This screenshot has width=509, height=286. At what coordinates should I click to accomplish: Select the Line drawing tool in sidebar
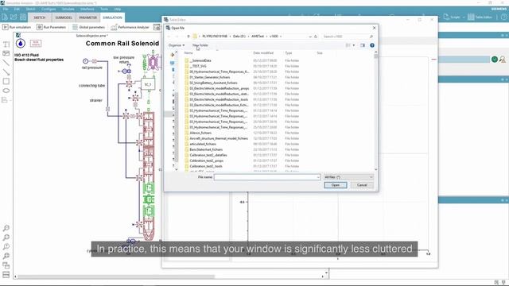[6, 63]
